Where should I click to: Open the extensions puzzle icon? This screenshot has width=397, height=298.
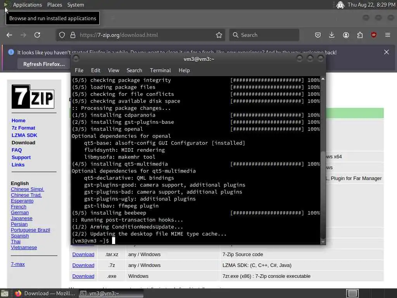(x=360, y=35)
